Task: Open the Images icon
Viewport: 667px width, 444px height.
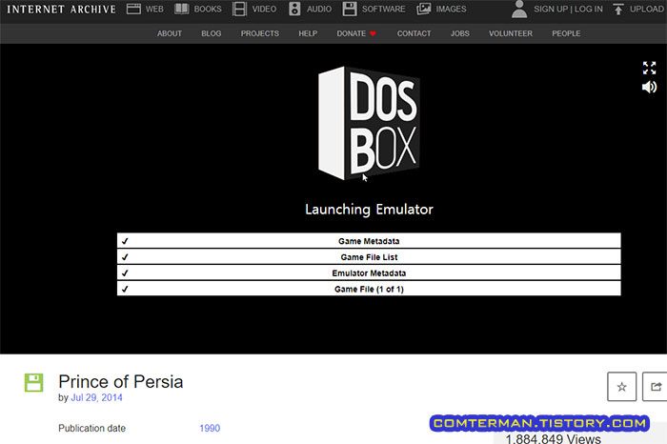Action: (x=424, y=9)
